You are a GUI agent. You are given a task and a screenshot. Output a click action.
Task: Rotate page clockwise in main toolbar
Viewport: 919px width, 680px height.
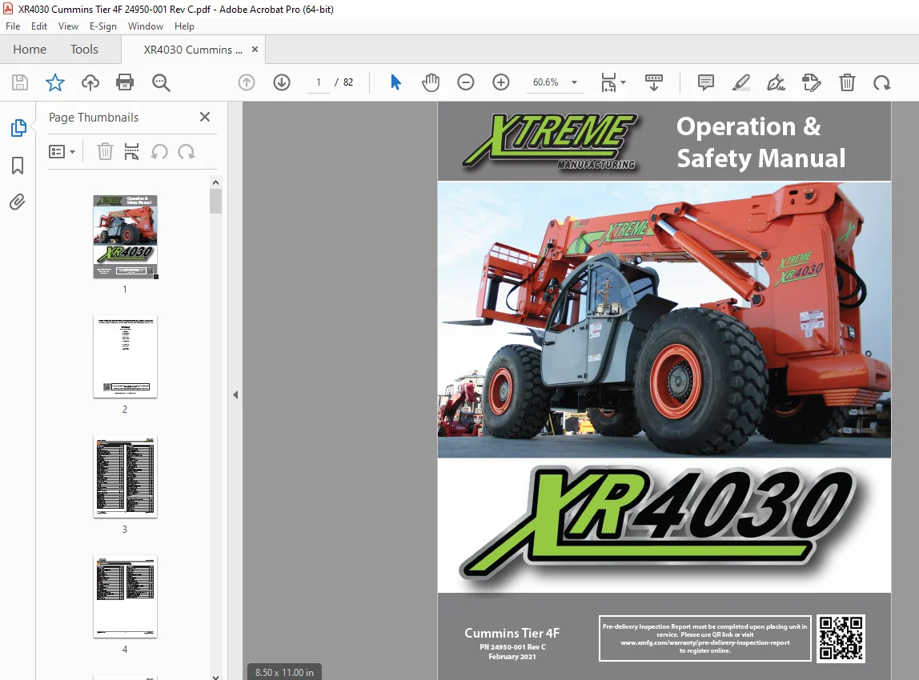pyautogui.click(x=881, y=82)
